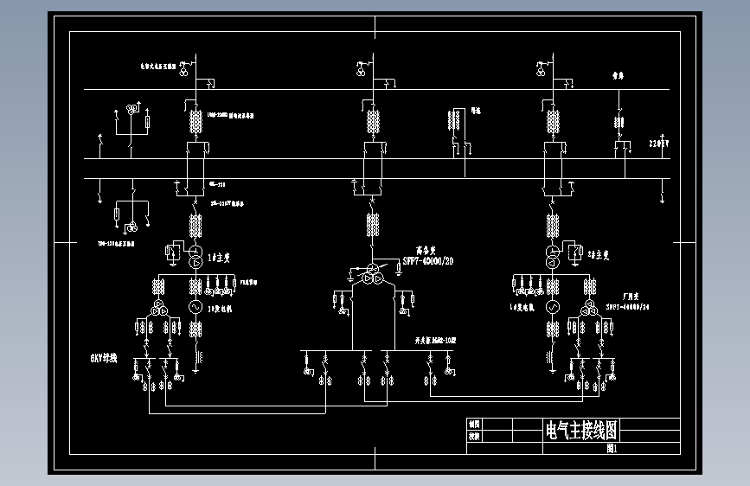Click the 2# main transformer symbol

pyautogui.click(x=553, y=257)
